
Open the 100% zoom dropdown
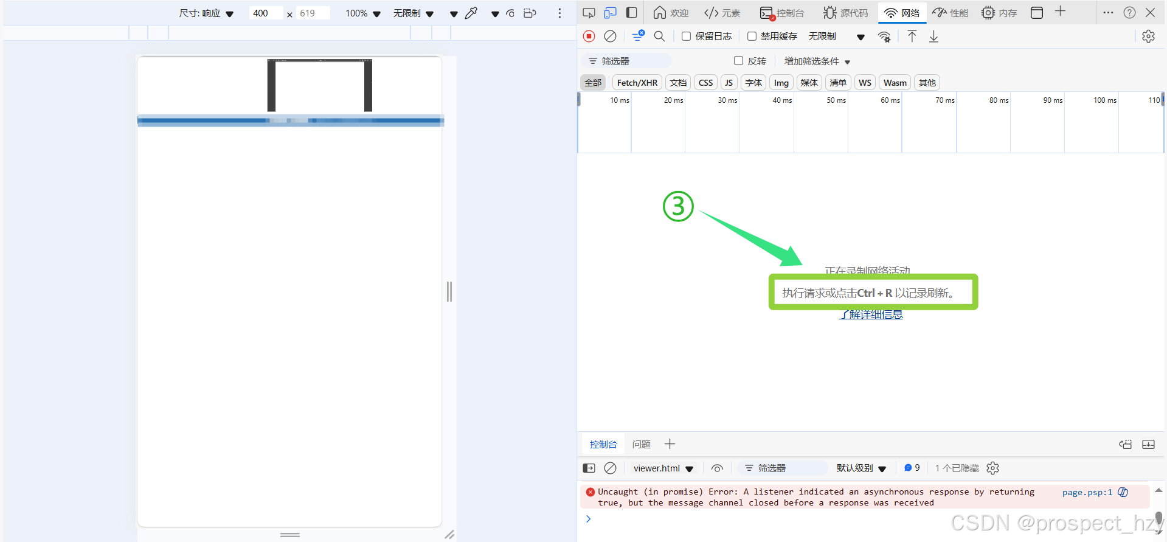[363, 13]
